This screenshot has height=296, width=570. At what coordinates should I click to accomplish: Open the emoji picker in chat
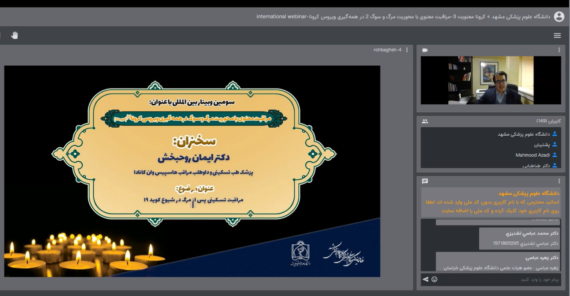pos(434,279)
